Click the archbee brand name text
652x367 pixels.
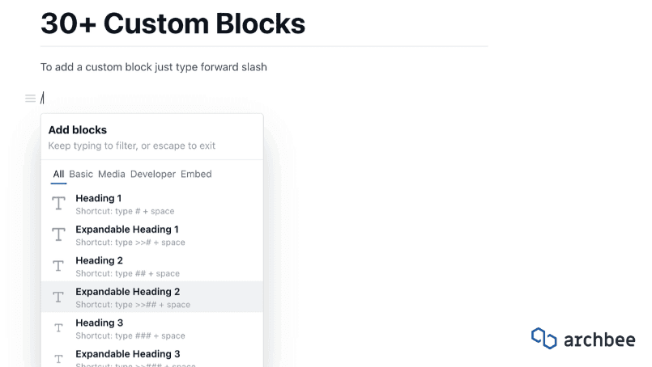click(599, 340)
